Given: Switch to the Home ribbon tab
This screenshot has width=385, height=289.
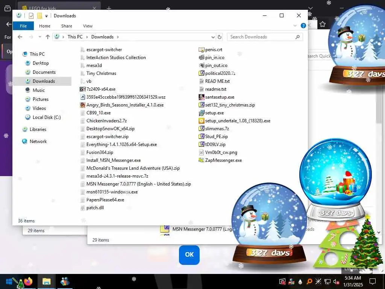Looking at the screenshot, I should coord(45,26).
